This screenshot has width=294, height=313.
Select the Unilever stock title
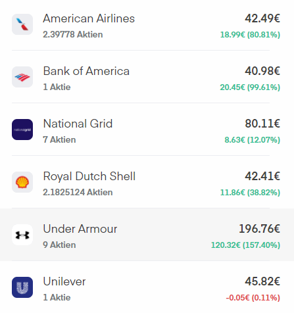pos(64,281)
